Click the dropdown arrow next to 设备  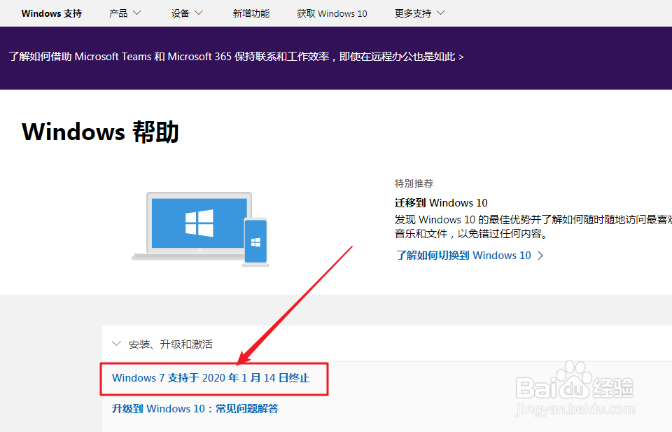coord(199,12)
